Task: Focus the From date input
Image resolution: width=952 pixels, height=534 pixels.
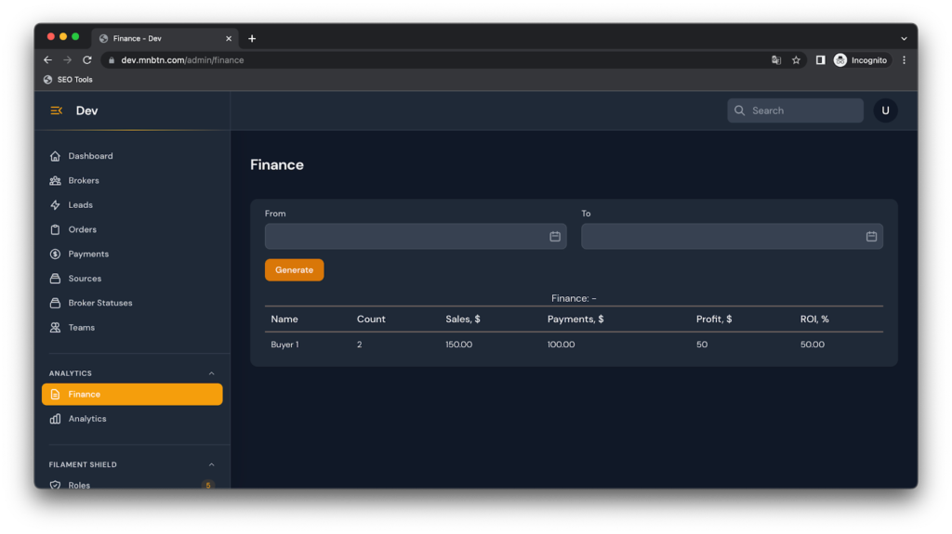Action: (x=405, y=236)
